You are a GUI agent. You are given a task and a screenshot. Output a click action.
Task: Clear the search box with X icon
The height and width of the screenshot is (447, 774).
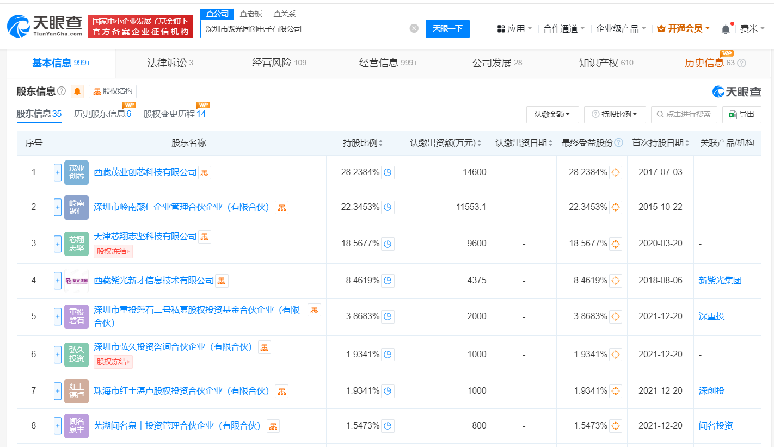coord(414,28)
